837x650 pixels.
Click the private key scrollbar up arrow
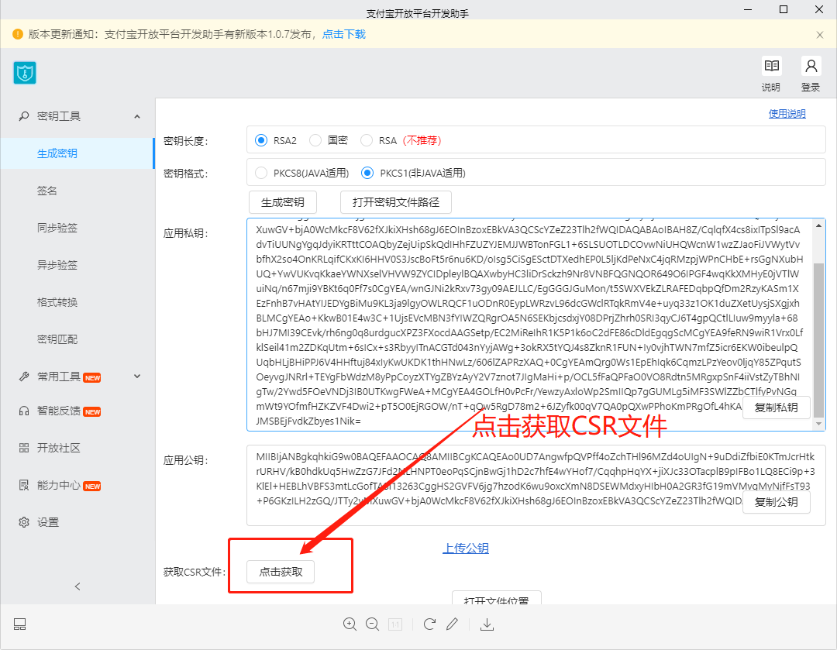tap(819, 225)
